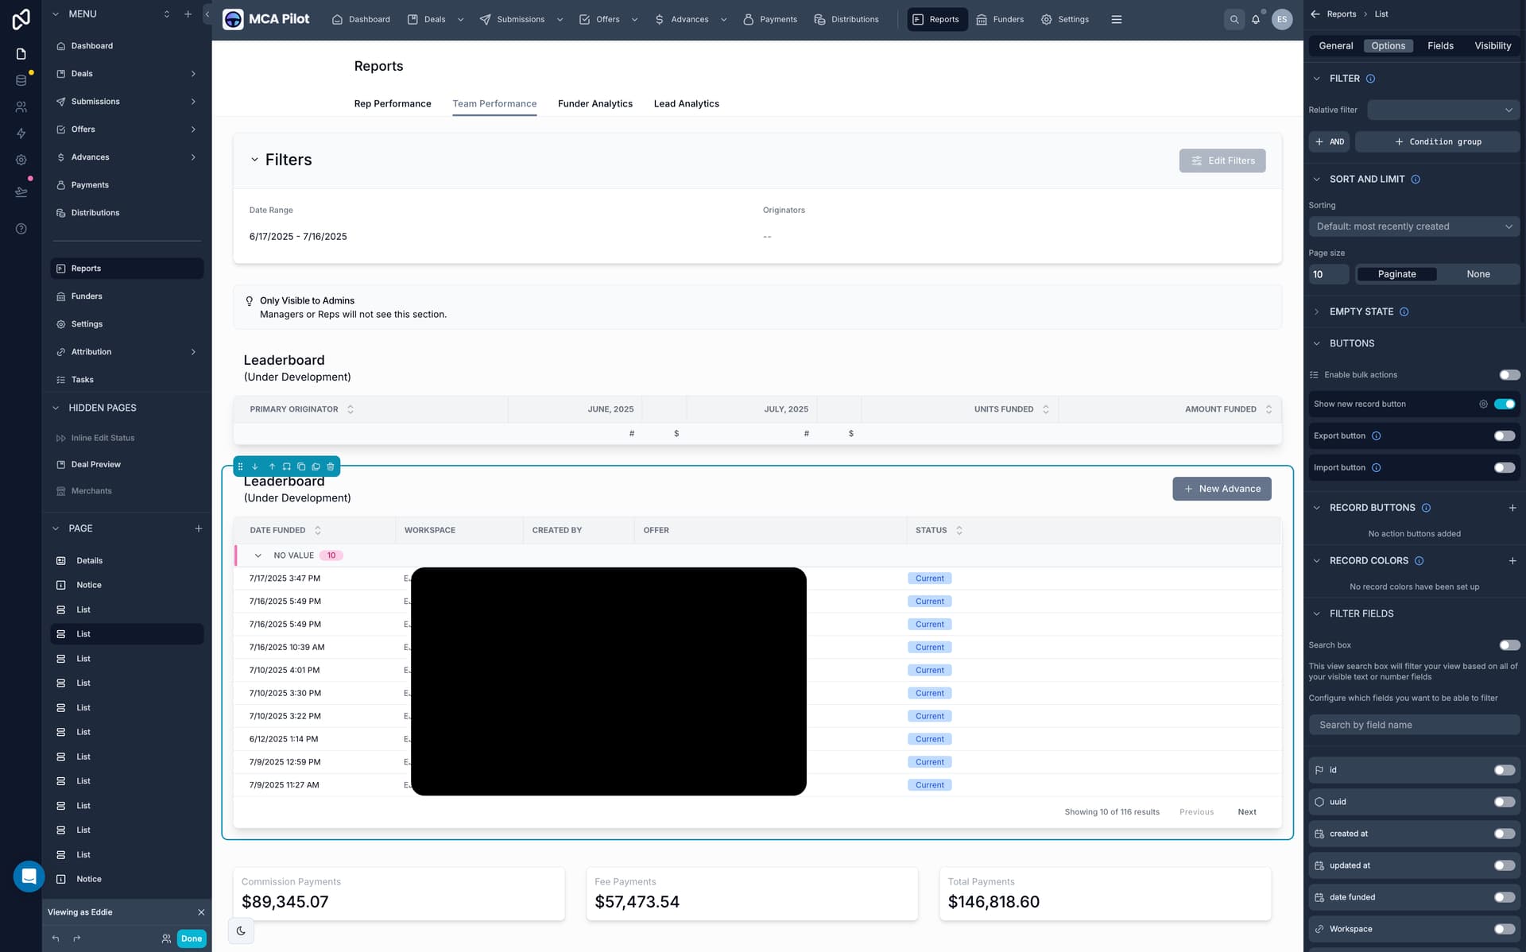Turn on the Export button toggle
1526x952 pixels.
click(x=1504, y=435)
